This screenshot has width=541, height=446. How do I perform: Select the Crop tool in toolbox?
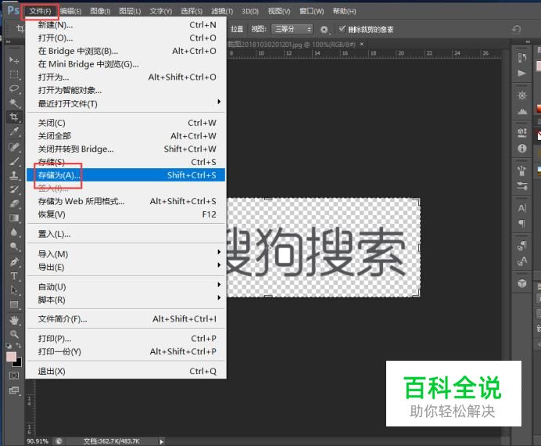click(14, 117)
